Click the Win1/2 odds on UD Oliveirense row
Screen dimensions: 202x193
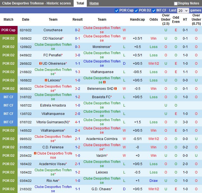[x=153, y=64]
